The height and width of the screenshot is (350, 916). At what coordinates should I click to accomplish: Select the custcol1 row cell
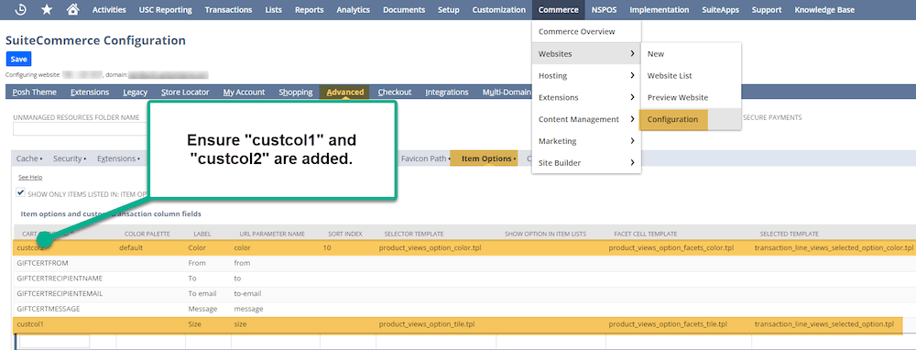[31, 323]
